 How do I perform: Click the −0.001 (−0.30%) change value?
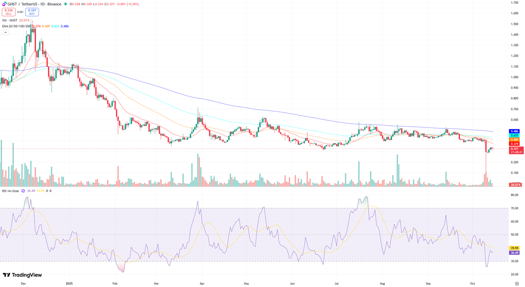pyautogui.click(x=127, y=4)
